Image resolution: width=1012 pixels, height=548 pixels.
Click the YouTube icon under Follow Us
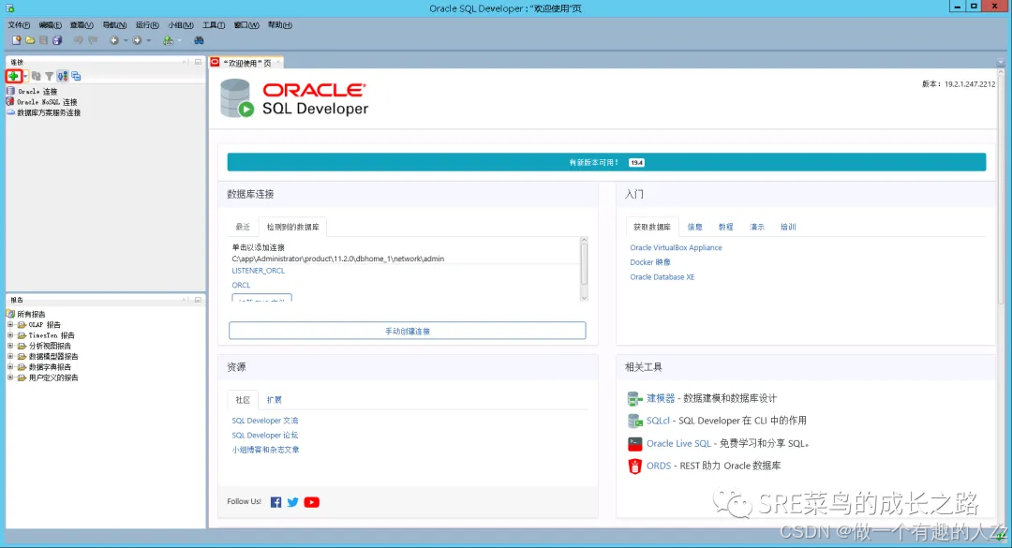(312, 502)
